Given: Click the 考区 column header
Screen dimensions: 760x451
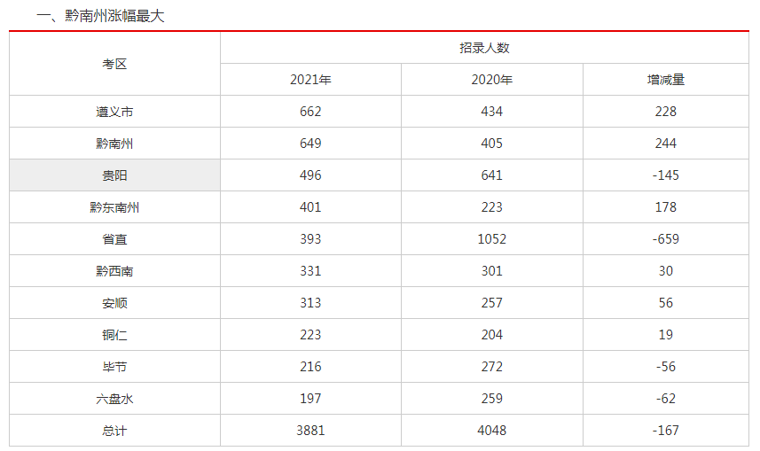Looking at the screenshot, I should (114, 64).
